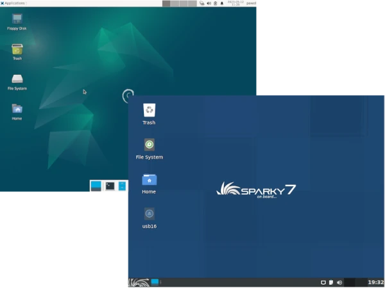Viewport: 385px width, 288px height.
Task: Open the notifications bell icon in the top panel
Action: coord(222,3)
